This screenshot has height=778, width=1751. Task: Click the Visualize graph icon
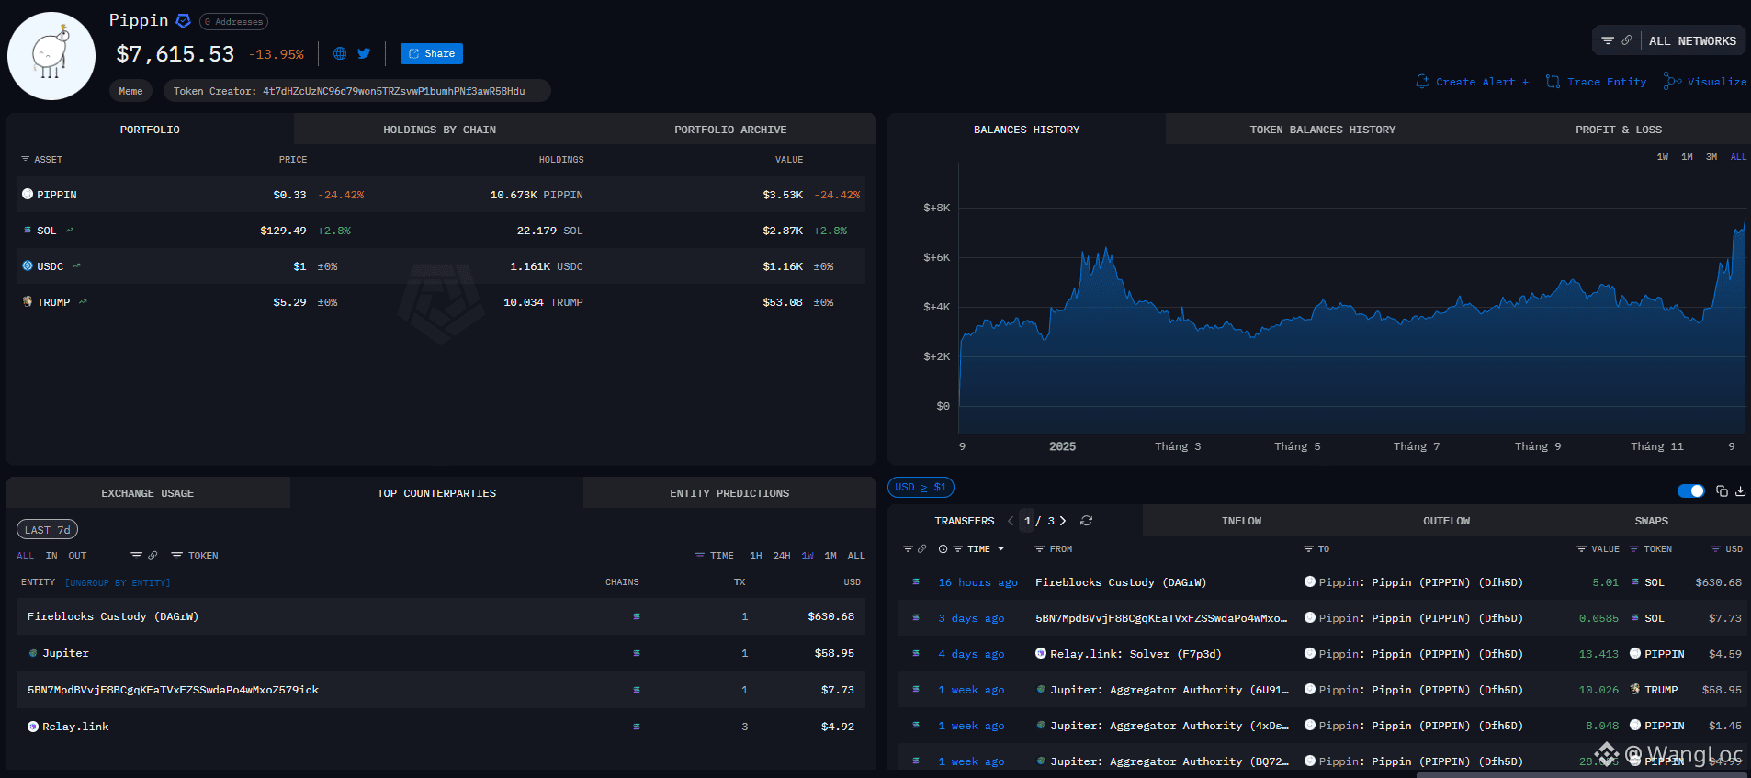pos(1672,82)
